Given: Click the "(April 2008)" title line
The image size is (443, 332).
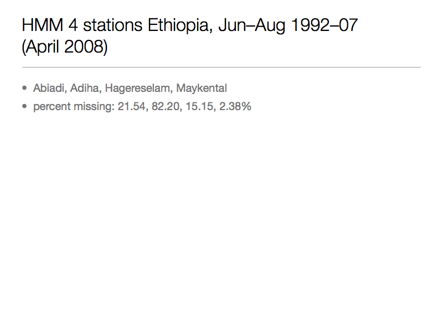Looking at the screenshot, I should (65, 48).
